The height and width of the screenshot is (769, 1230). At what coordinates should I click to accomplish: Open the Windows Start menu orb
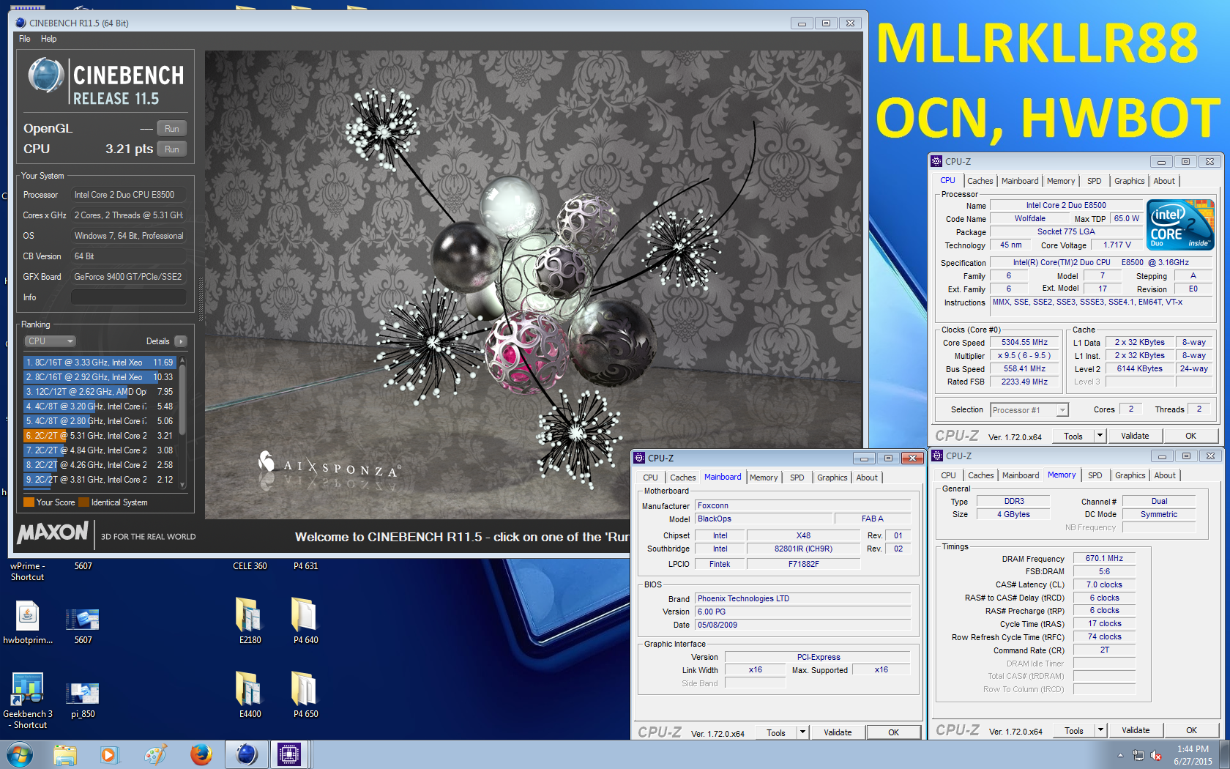pos(19,754)
